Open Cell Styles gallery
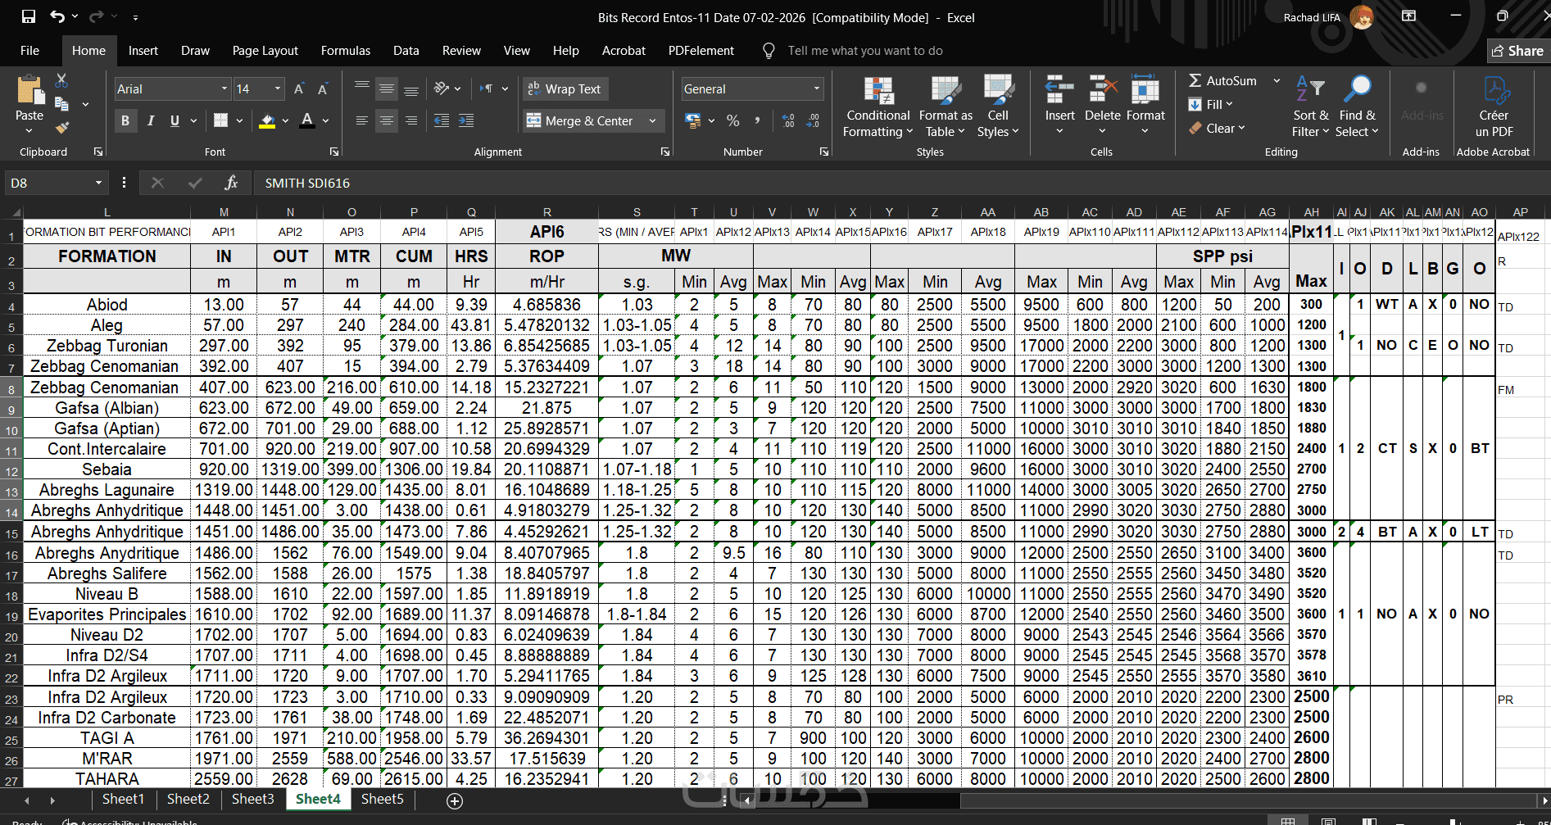 998,107
